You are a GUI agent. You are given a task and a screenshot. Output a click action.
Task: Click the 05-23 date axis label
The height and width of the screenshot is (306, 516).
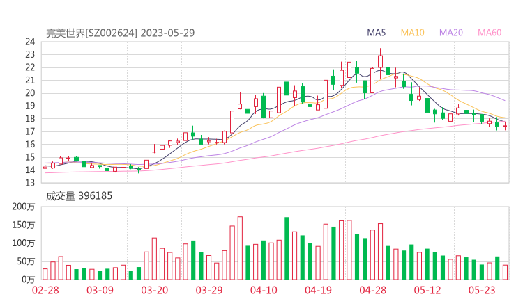point(482,290)
